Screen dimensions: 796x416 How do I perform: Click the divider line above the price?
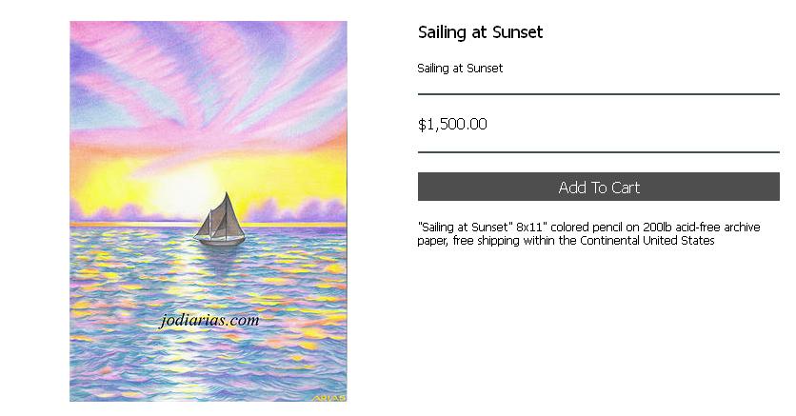click(x=599, y=94)
